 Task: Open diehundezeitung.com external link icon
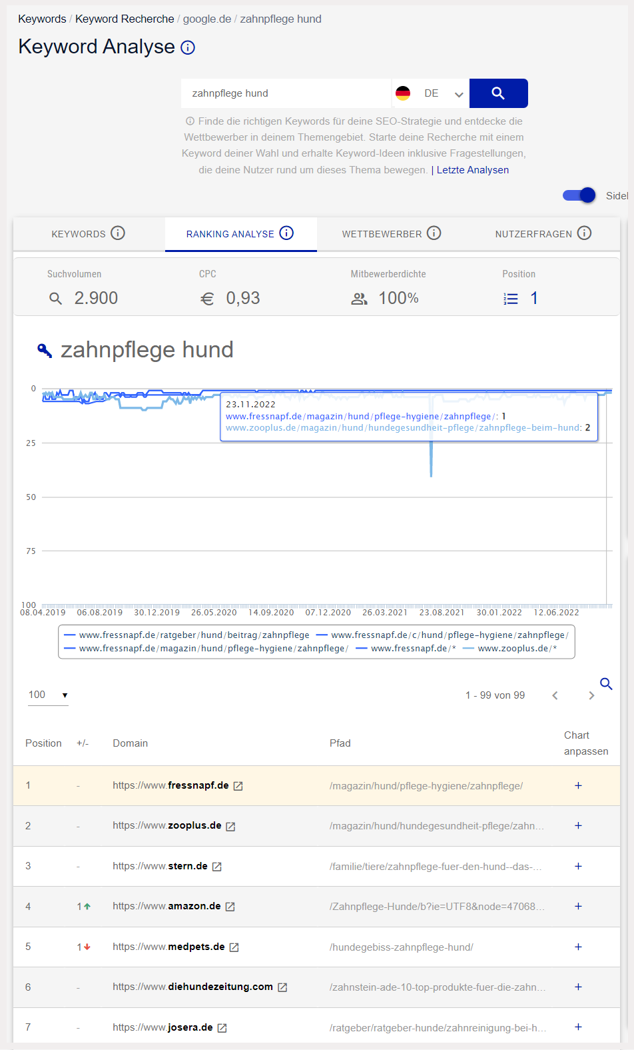[282, 987]
